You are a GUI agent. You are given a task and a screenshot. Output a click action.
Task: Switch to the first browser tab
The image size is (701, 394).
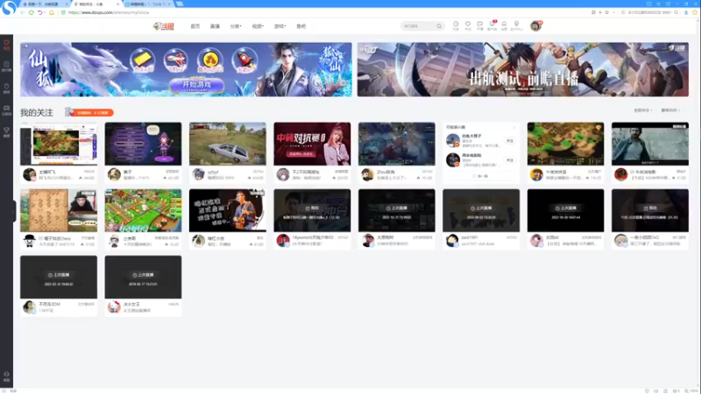click(x=42, y=4)
